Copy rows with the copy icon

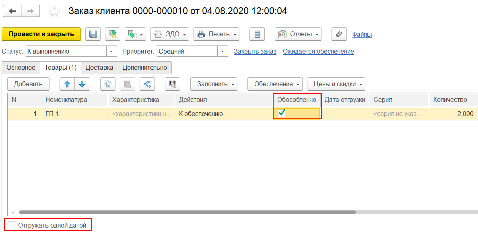pyautogui.click(x=108, y=84)
